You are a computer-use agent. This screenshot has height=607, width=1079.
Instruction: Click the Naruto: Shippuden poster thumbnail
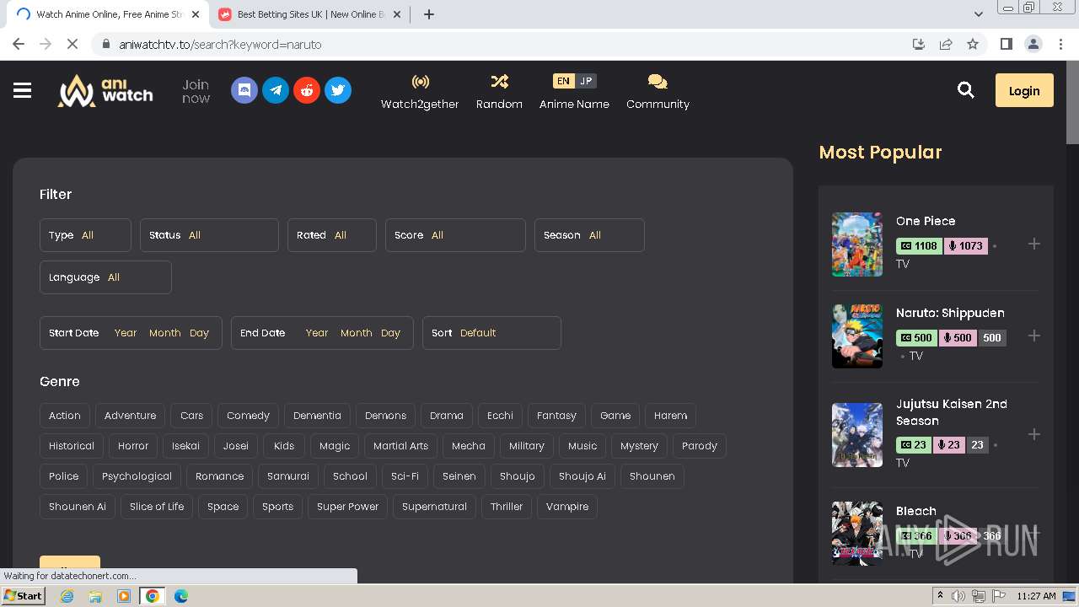[x=857, y=336]
